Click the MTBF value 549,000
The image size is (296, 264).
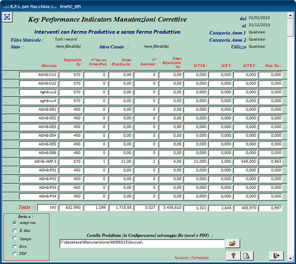click(246, 162)
